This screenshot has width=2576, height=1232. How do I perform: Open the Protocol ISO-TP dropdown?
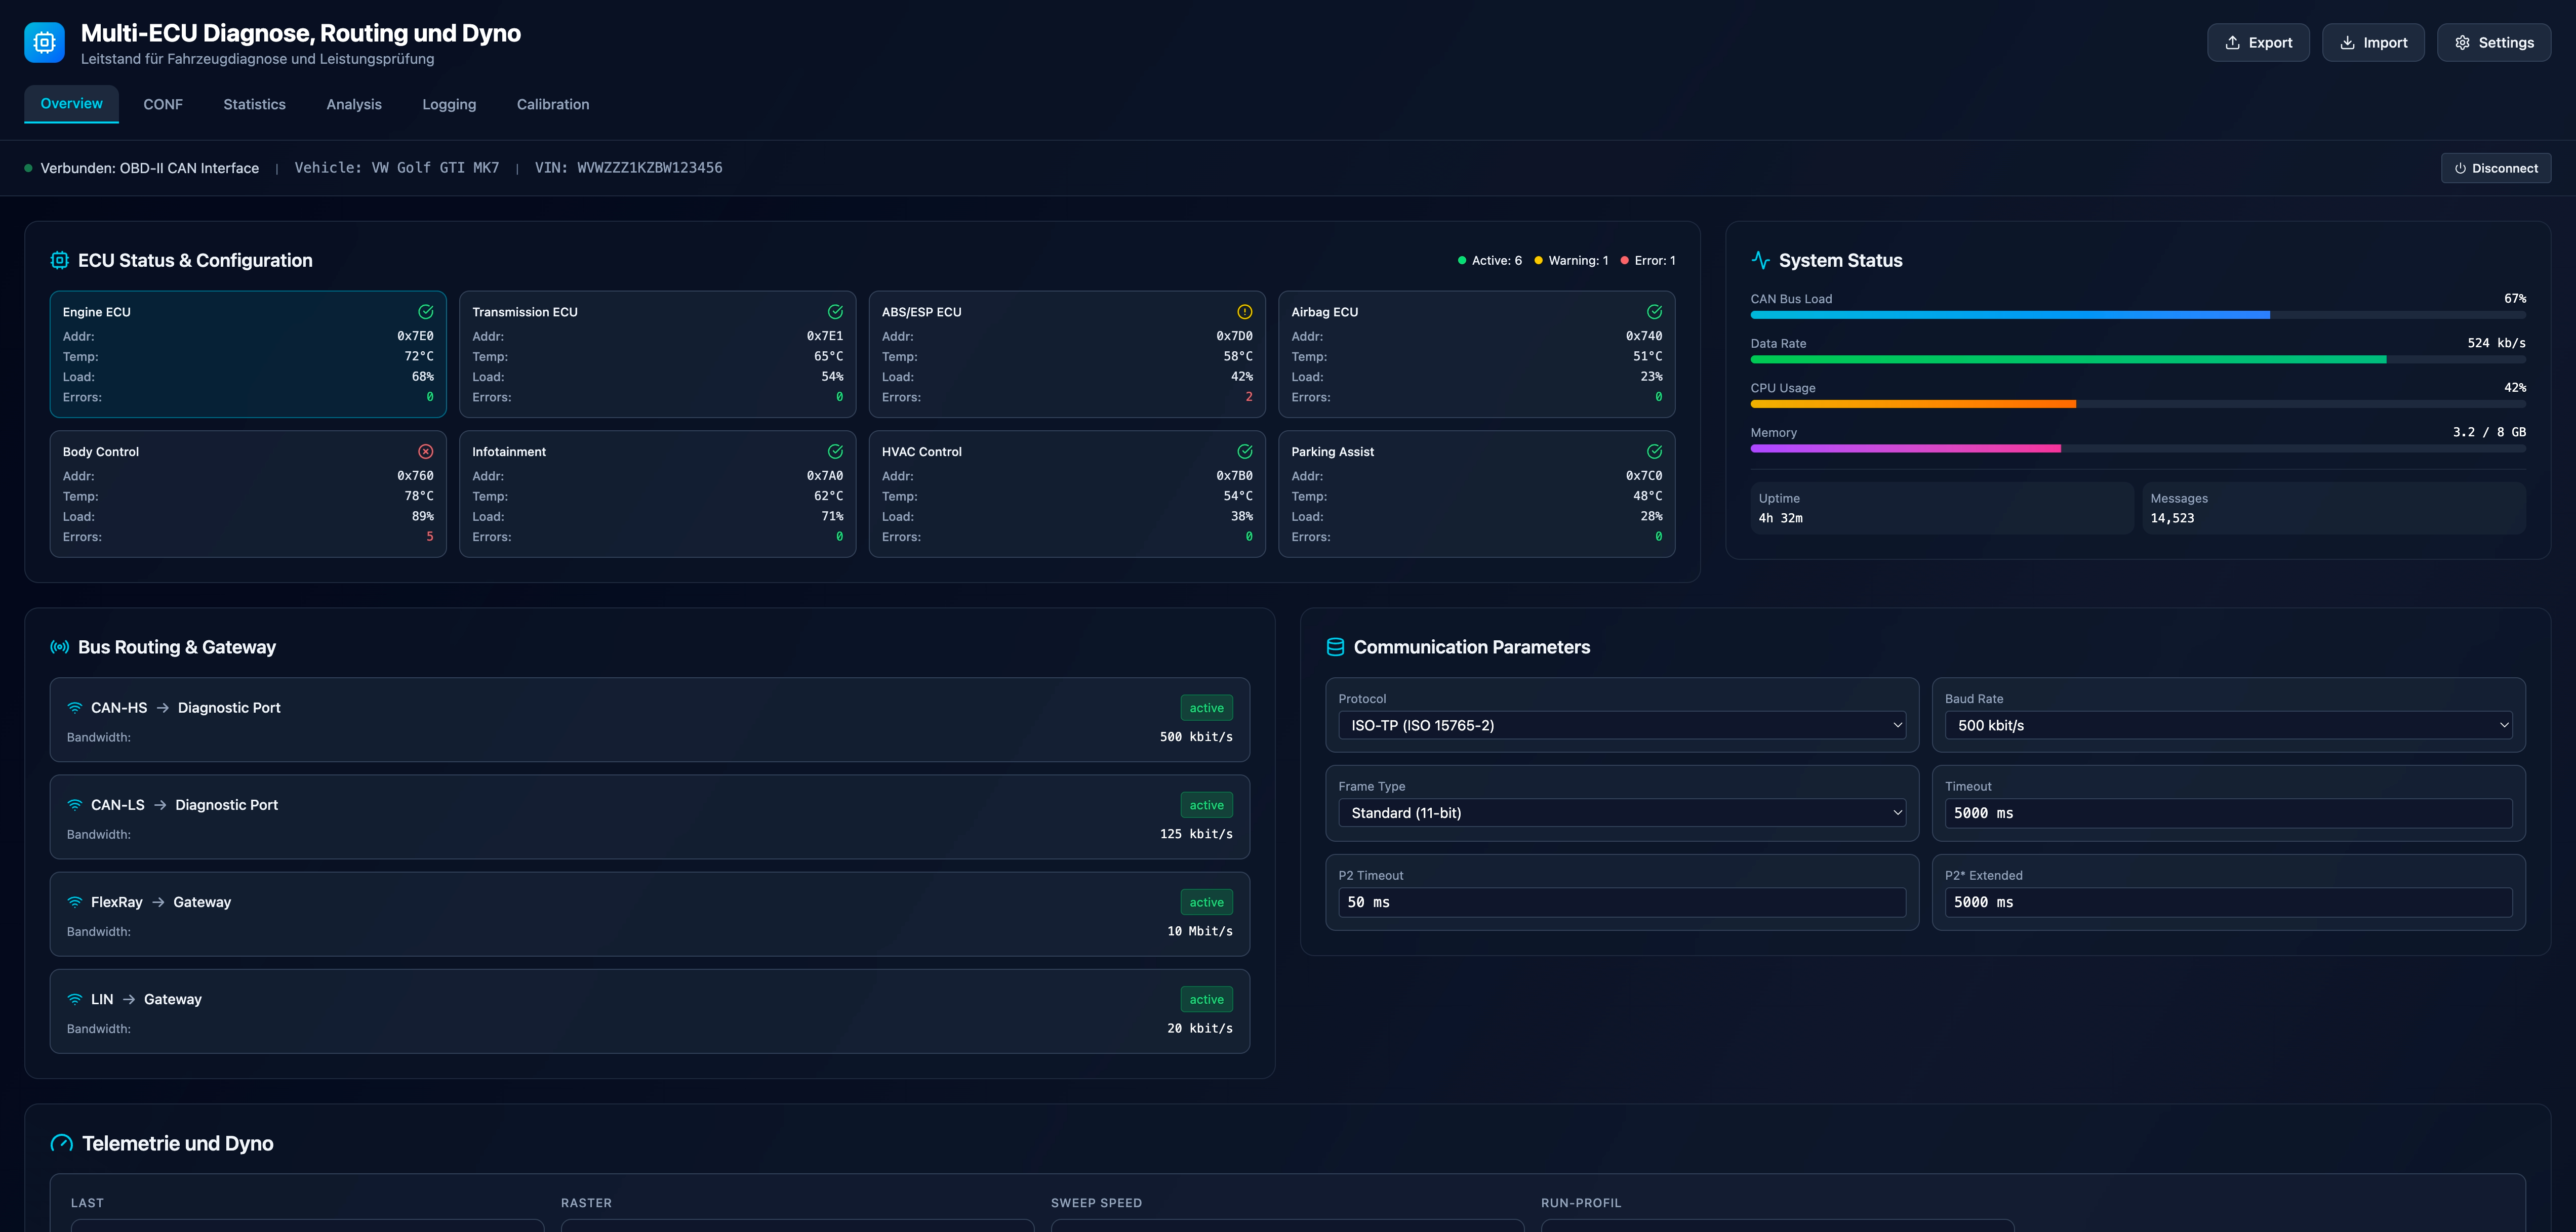click(1621, 725)
